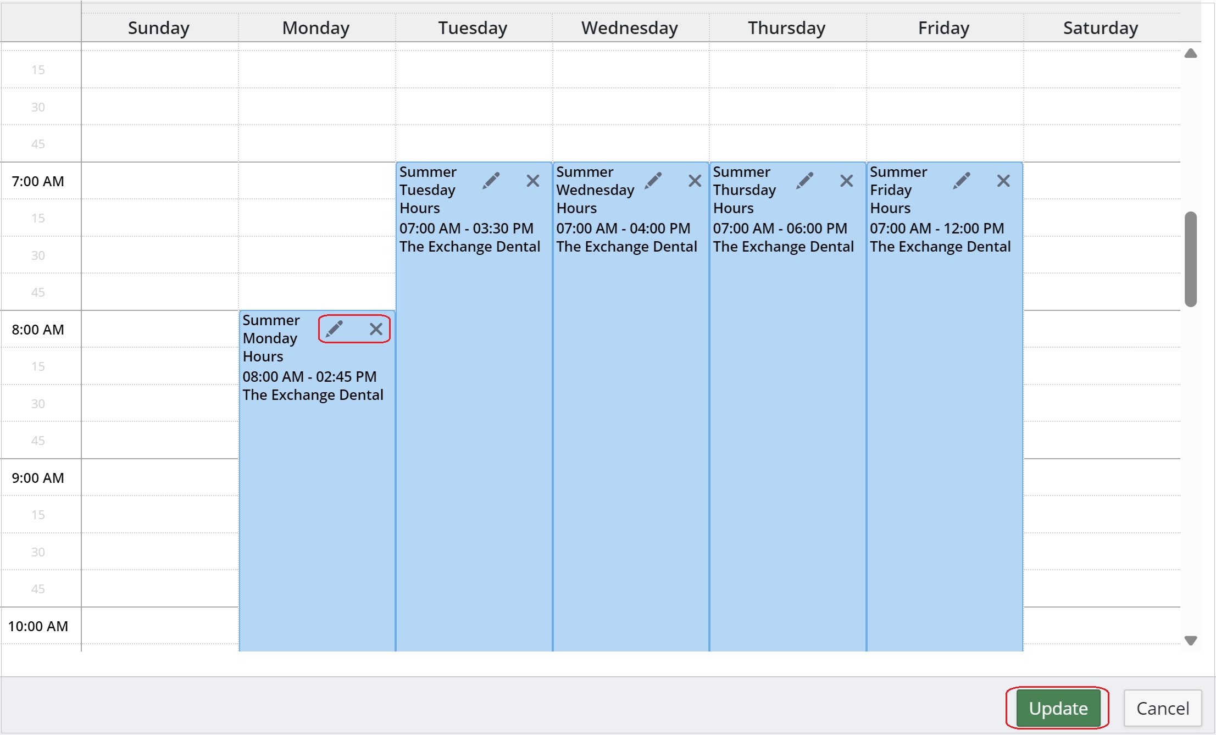Edit the Summer Monday Hours block

tap(334, 329)
